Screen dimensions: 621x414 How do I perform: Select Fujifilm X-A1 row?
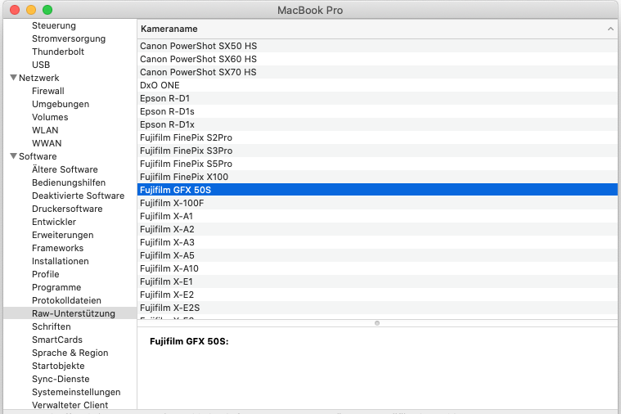[377, 215]
